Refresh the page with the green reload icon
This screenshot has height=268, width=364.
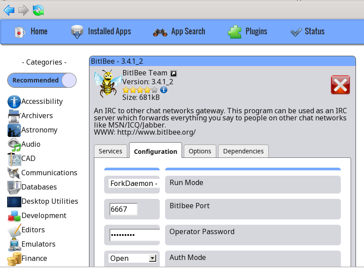tap(38, 10)
